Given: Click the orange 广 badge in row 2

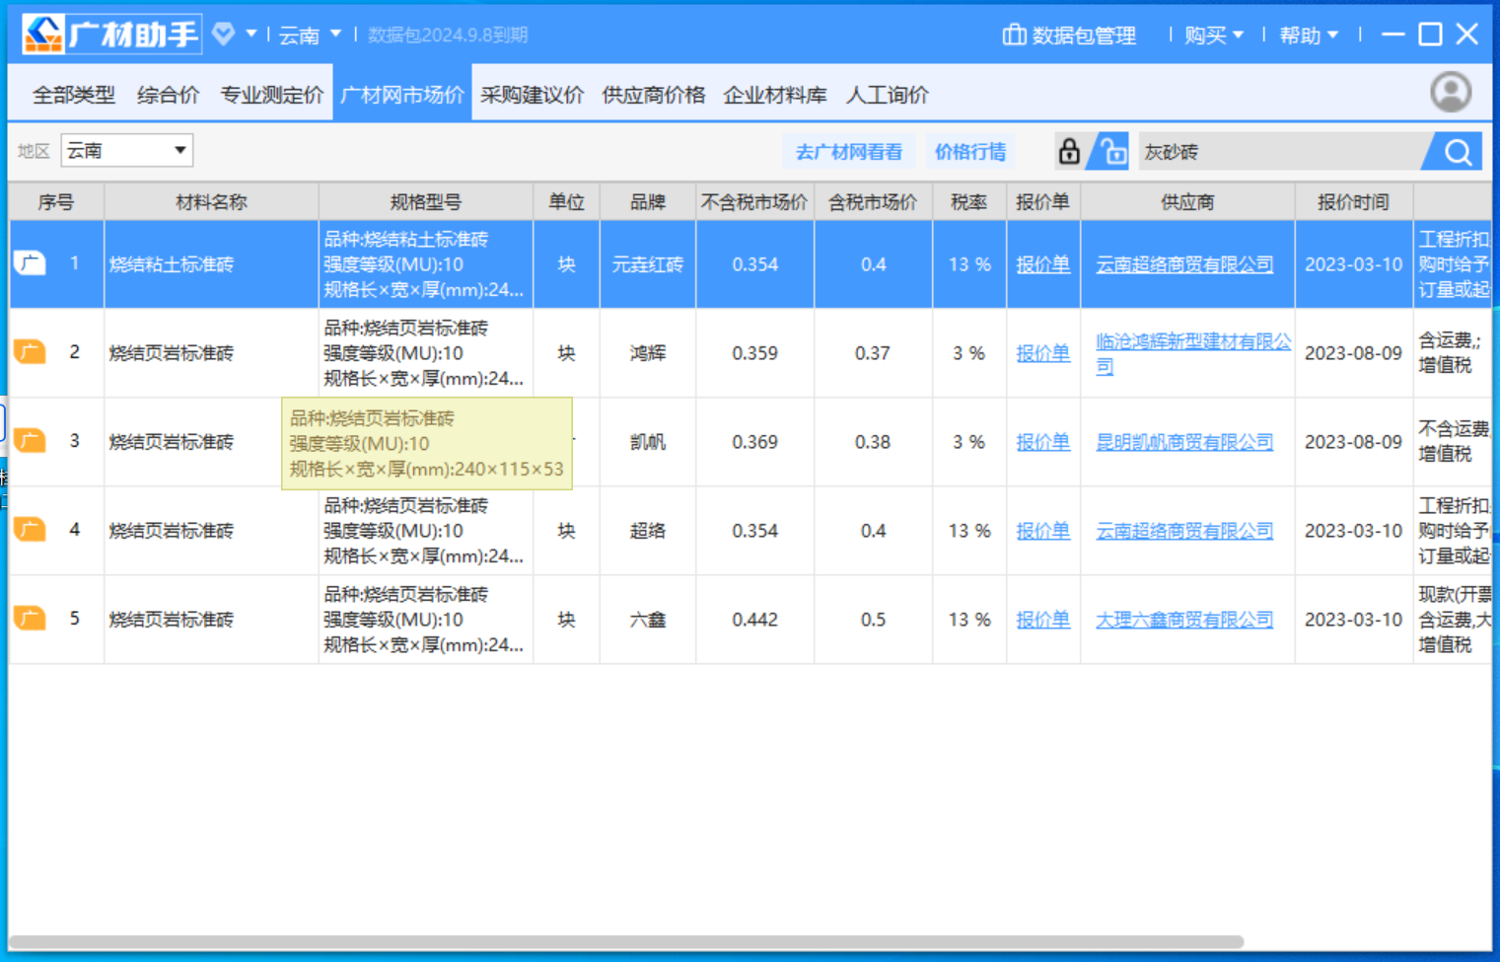Looking at the screenshot, I should coord(30,352).
